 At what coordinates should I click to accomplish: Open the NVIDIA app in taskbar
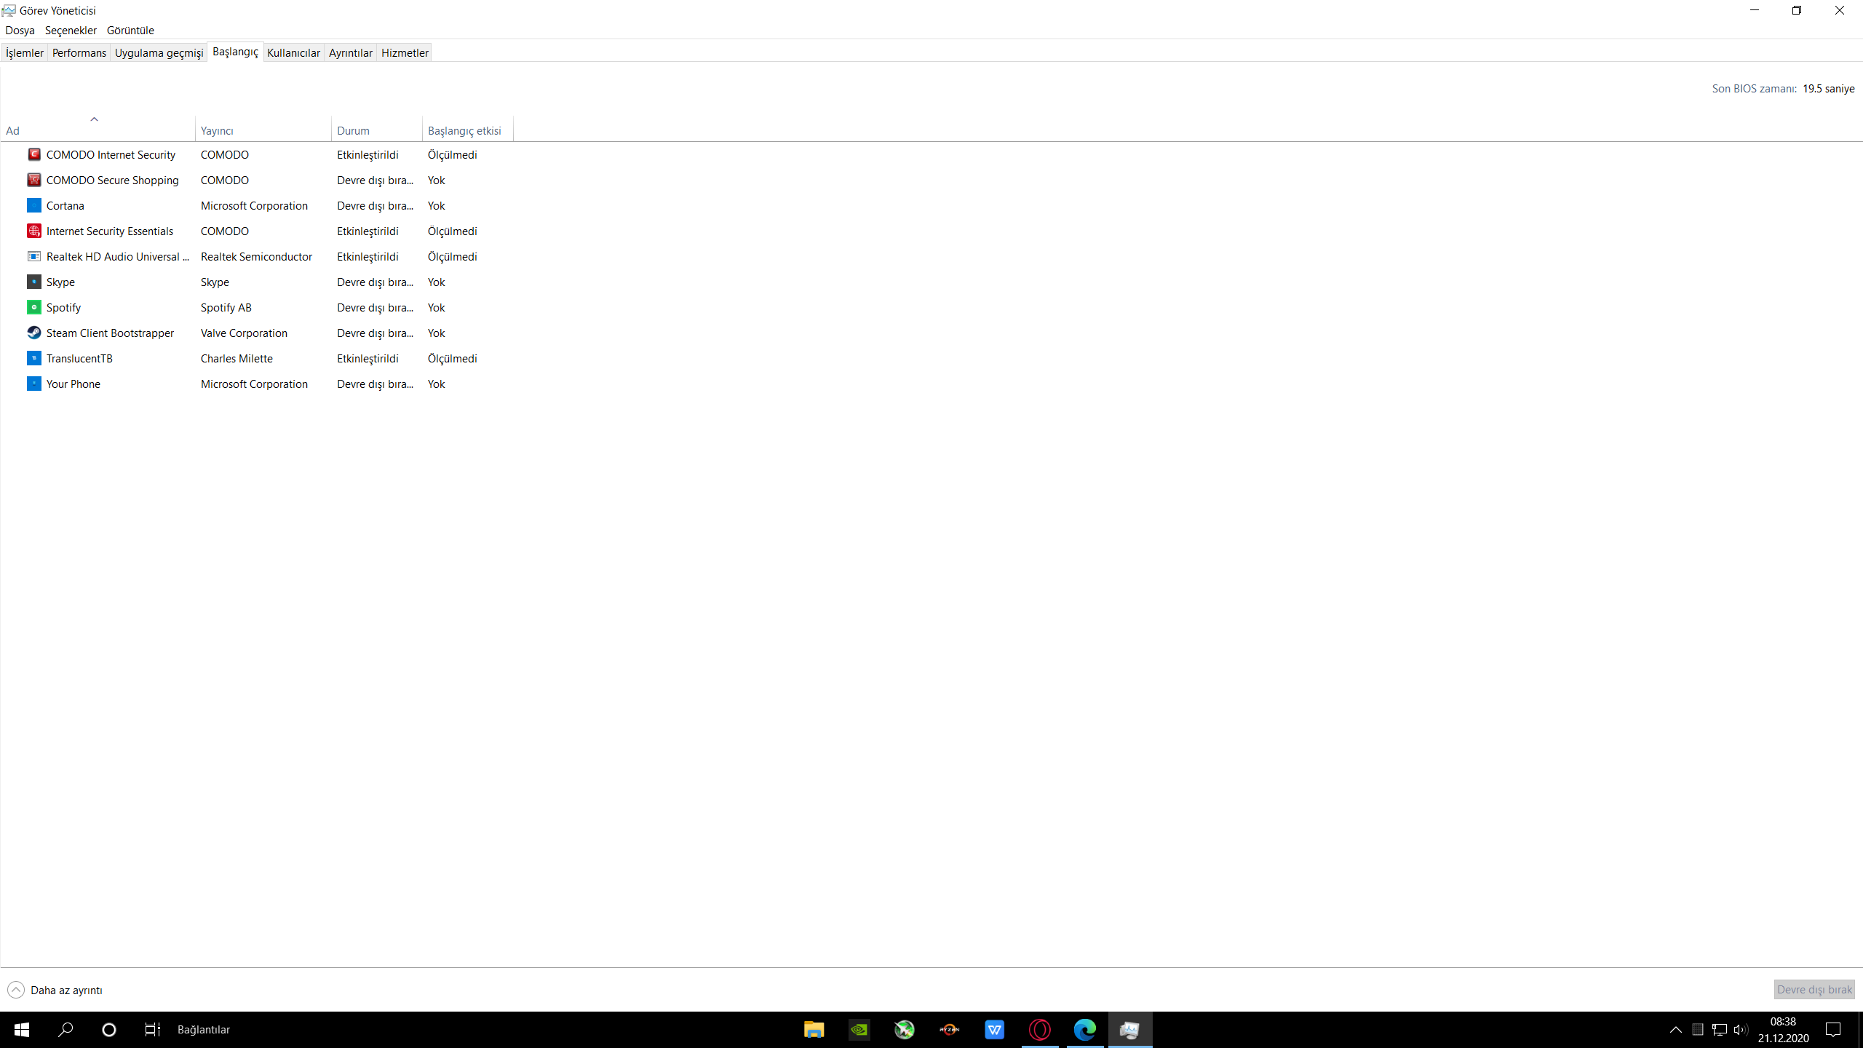[x=859, y=1029]
